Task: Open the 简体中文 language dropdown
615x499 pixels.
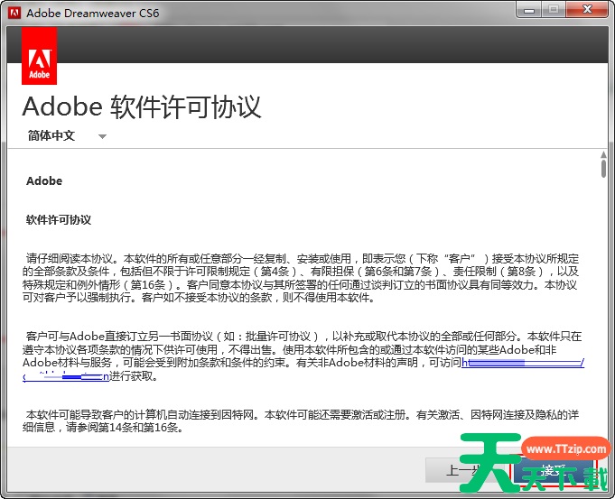Action: pos(51,136)
